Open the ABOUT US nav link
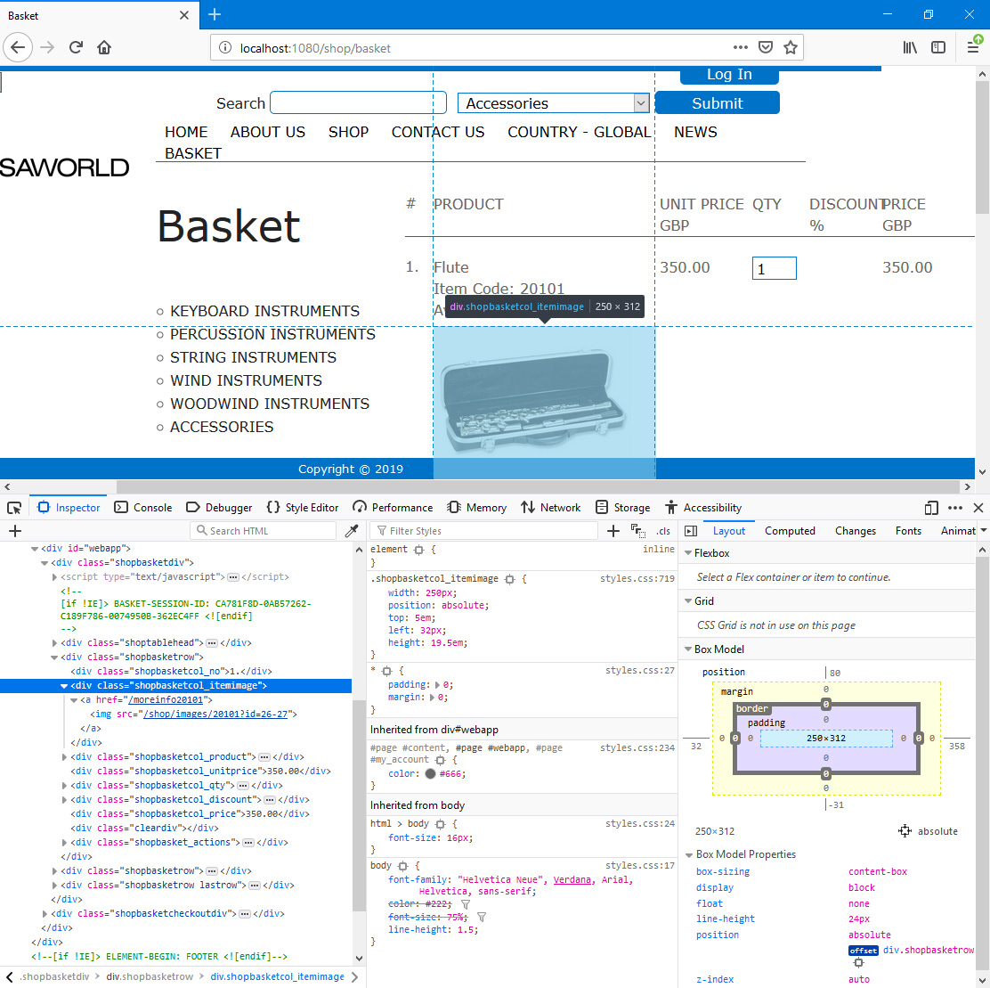990x988 pixels. 268,132
